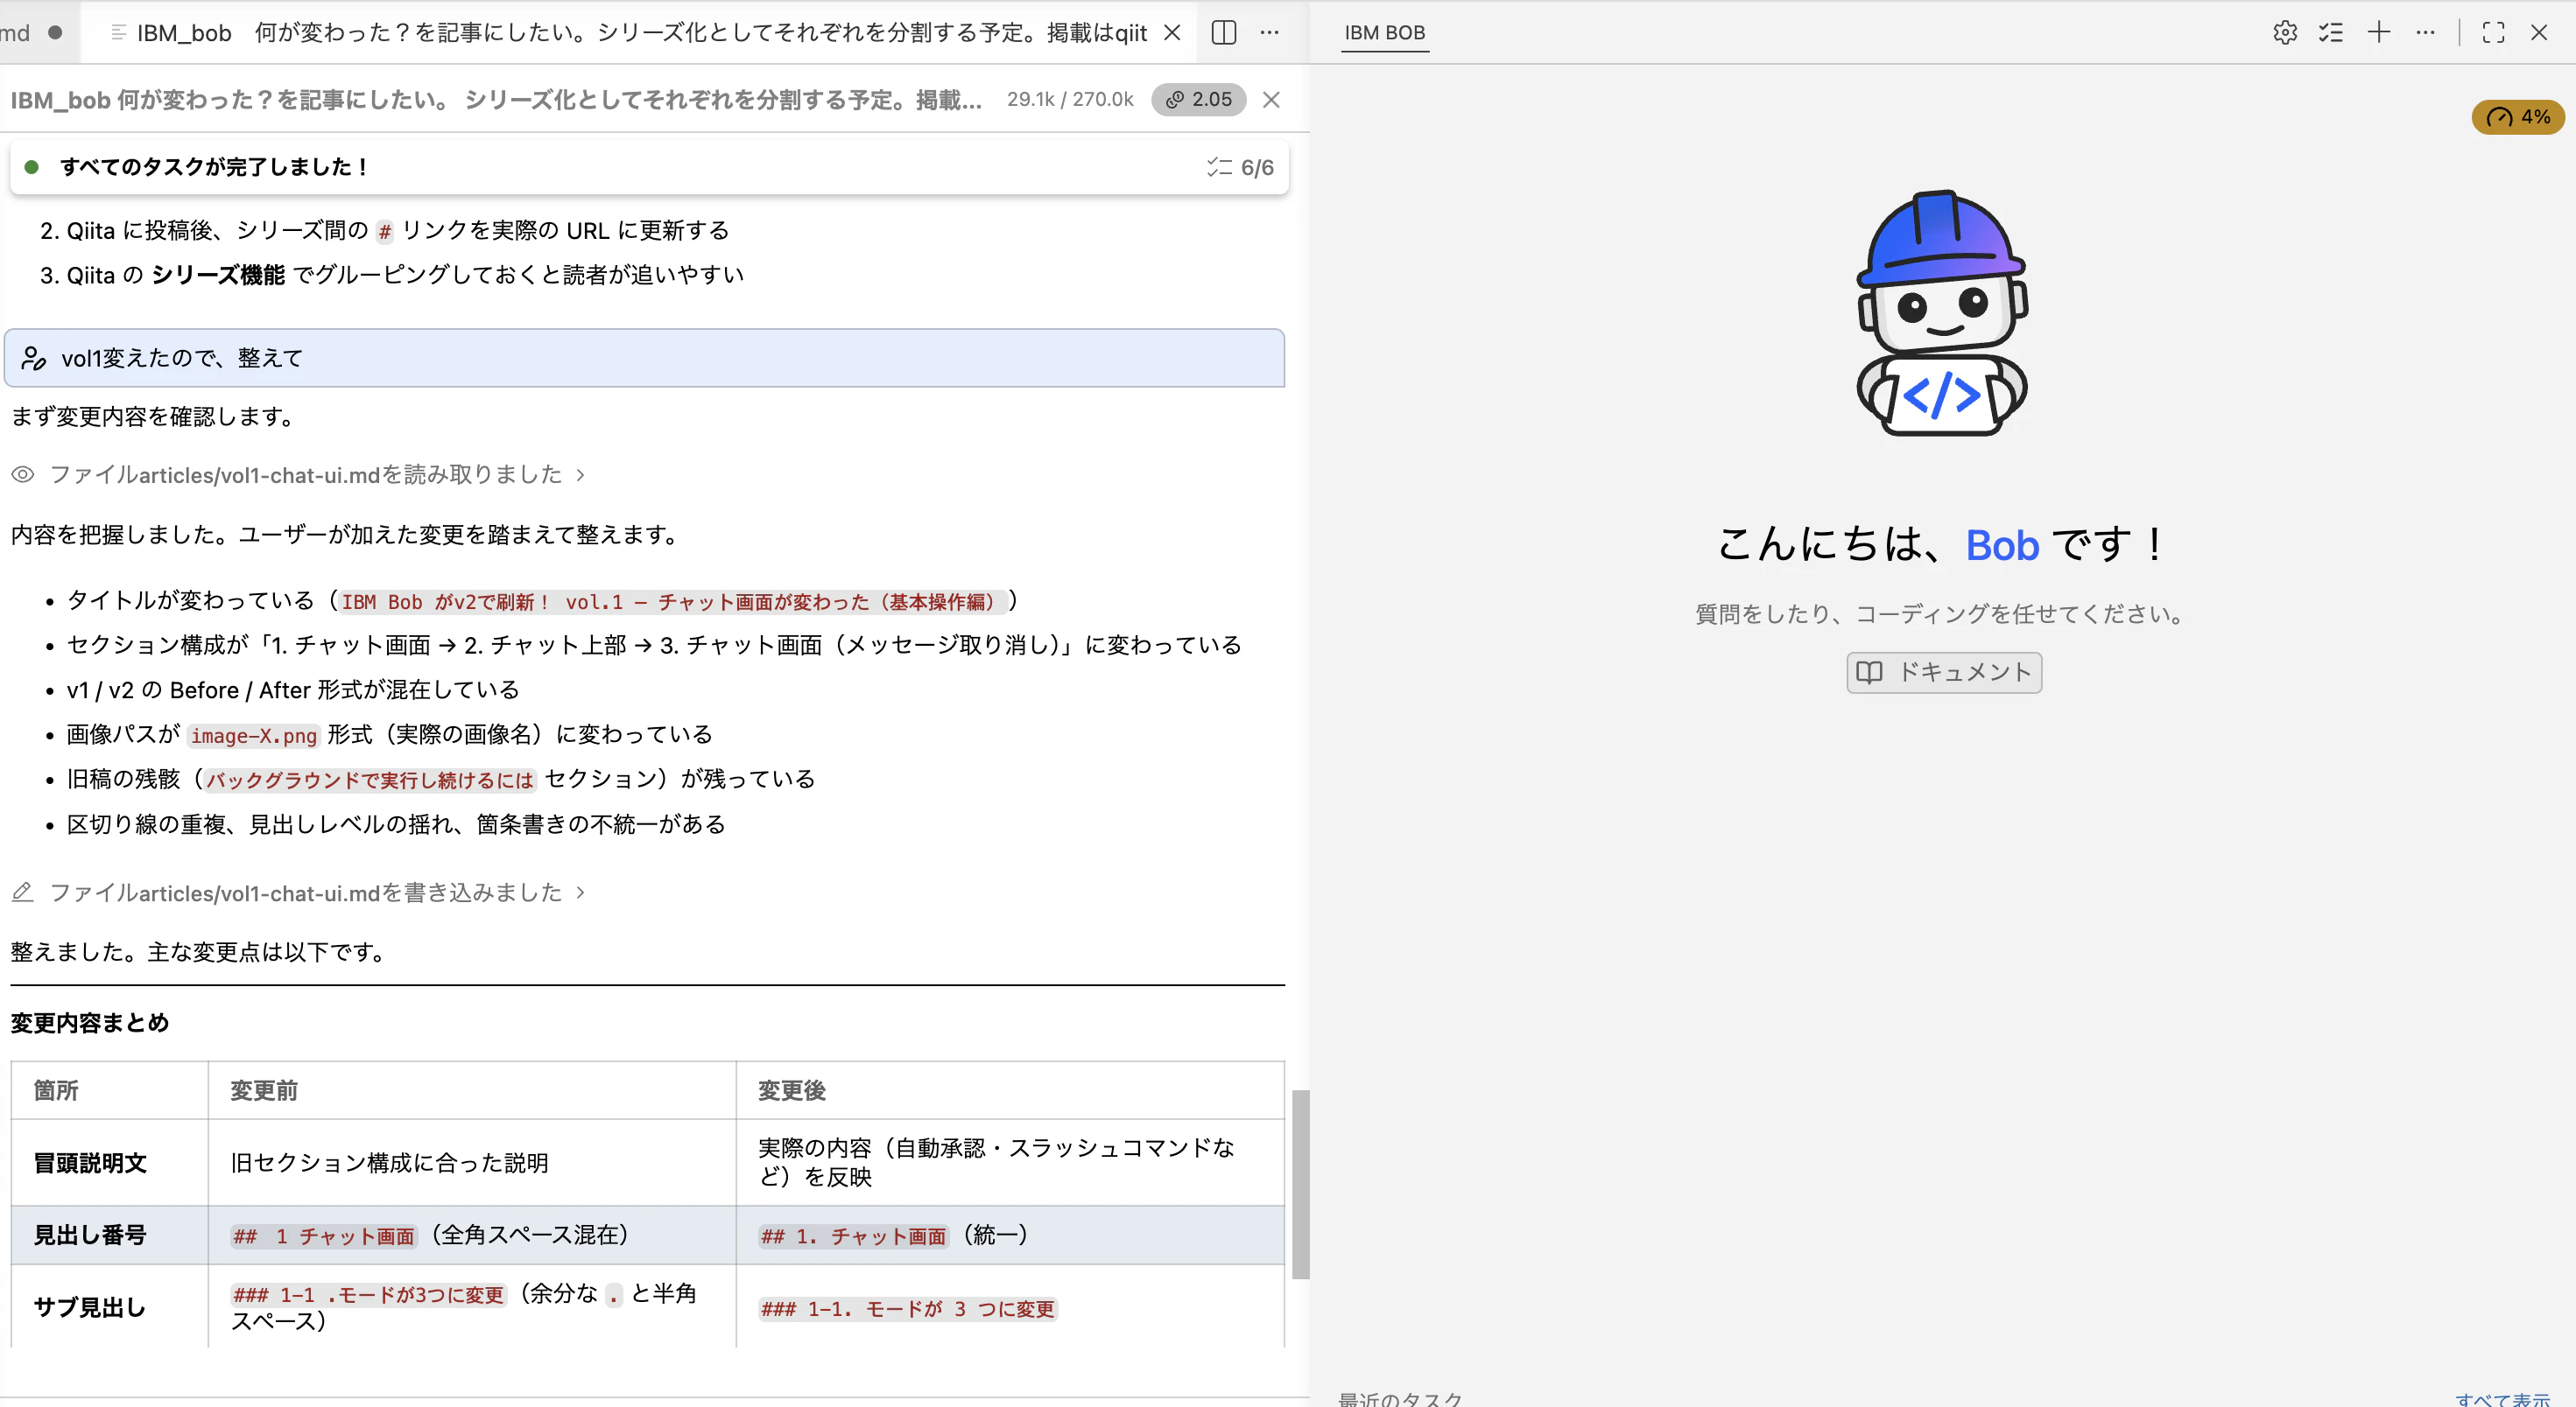Click the 見出し番号 row label
2576x1407 pixels.
90,1235
